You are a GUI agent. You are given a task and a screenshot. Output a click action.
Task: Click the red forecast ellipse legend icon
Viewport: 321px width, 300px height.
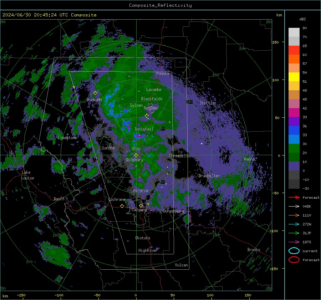294,260
